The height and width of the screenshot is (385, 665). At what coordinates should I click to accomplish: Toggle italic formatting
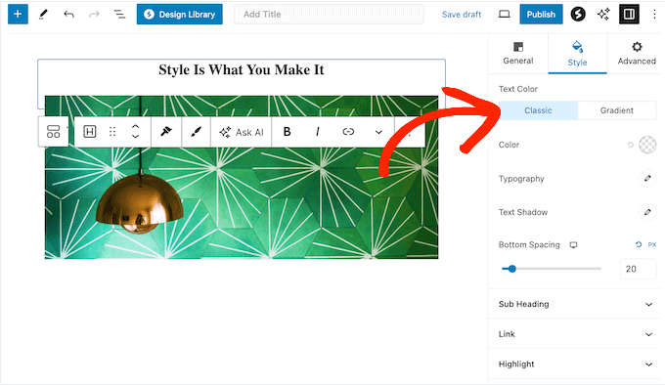317,132
